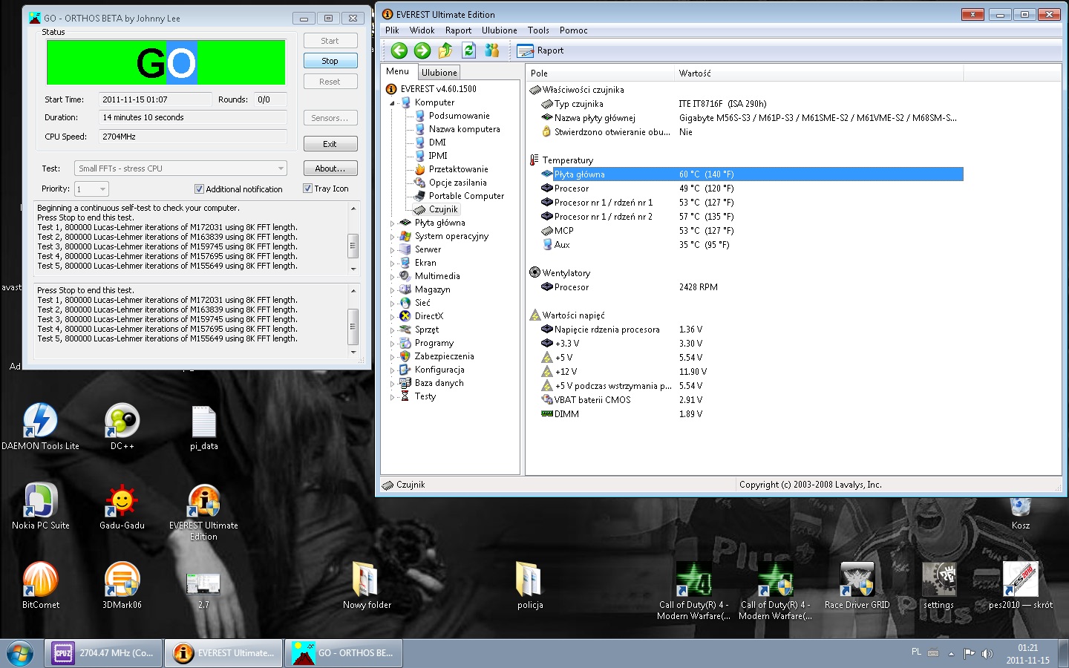1069x668 pixels.
Task: Open the Pomoc menu
Action: point(574,30)
